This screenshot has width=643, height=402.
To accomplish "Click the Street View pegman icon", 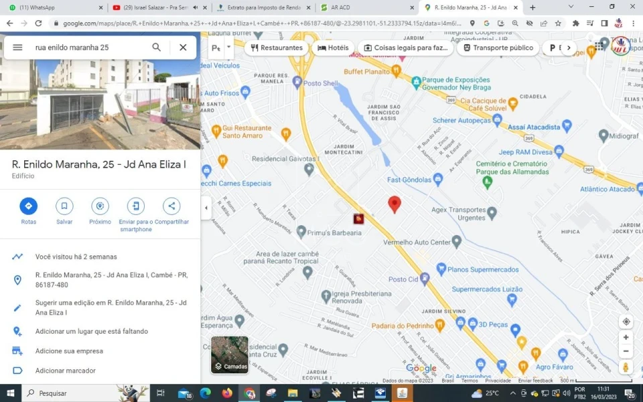I will [626, 367].
